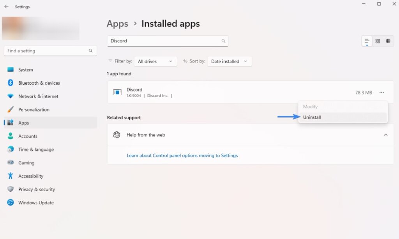
Task: Open Accessibility settings
Action: point(50,176)
